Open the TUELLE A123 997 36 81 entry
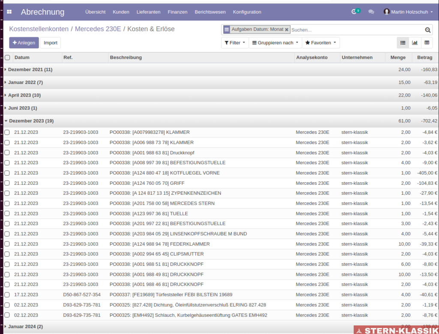This screenshot has width=439, height=334. point(149,214)
